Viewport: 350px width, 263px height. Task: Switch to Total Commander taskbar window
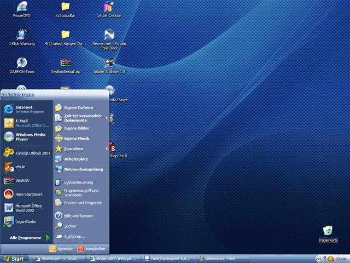pos(169,259)
